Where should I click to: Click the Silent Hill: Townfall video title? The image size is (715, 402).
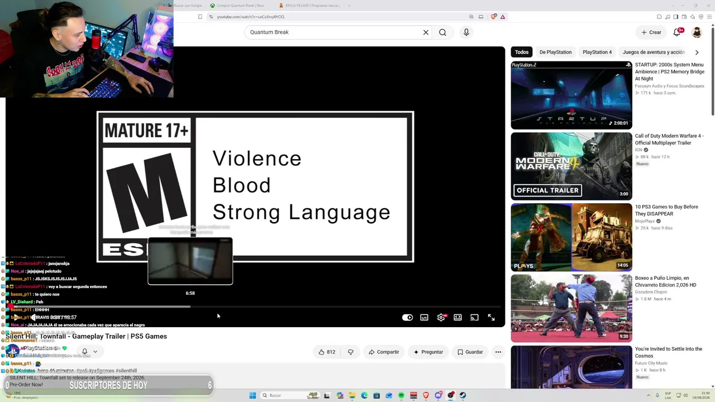click(x=87, y=336)
